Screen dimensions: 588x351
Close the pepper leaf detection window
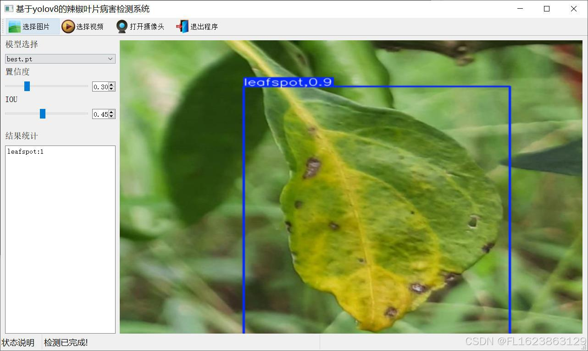point(574,9)
